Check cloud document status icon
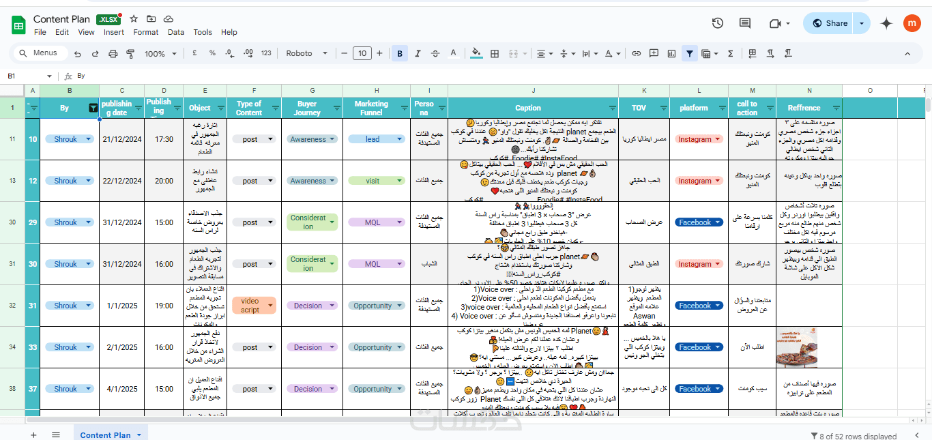 click(x=168, y=19)
